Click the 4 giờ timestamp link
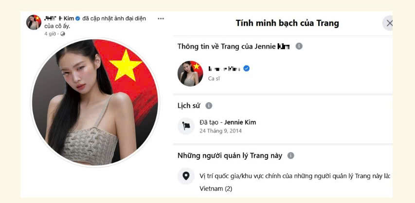415x203 pixels. click(50, 34)
